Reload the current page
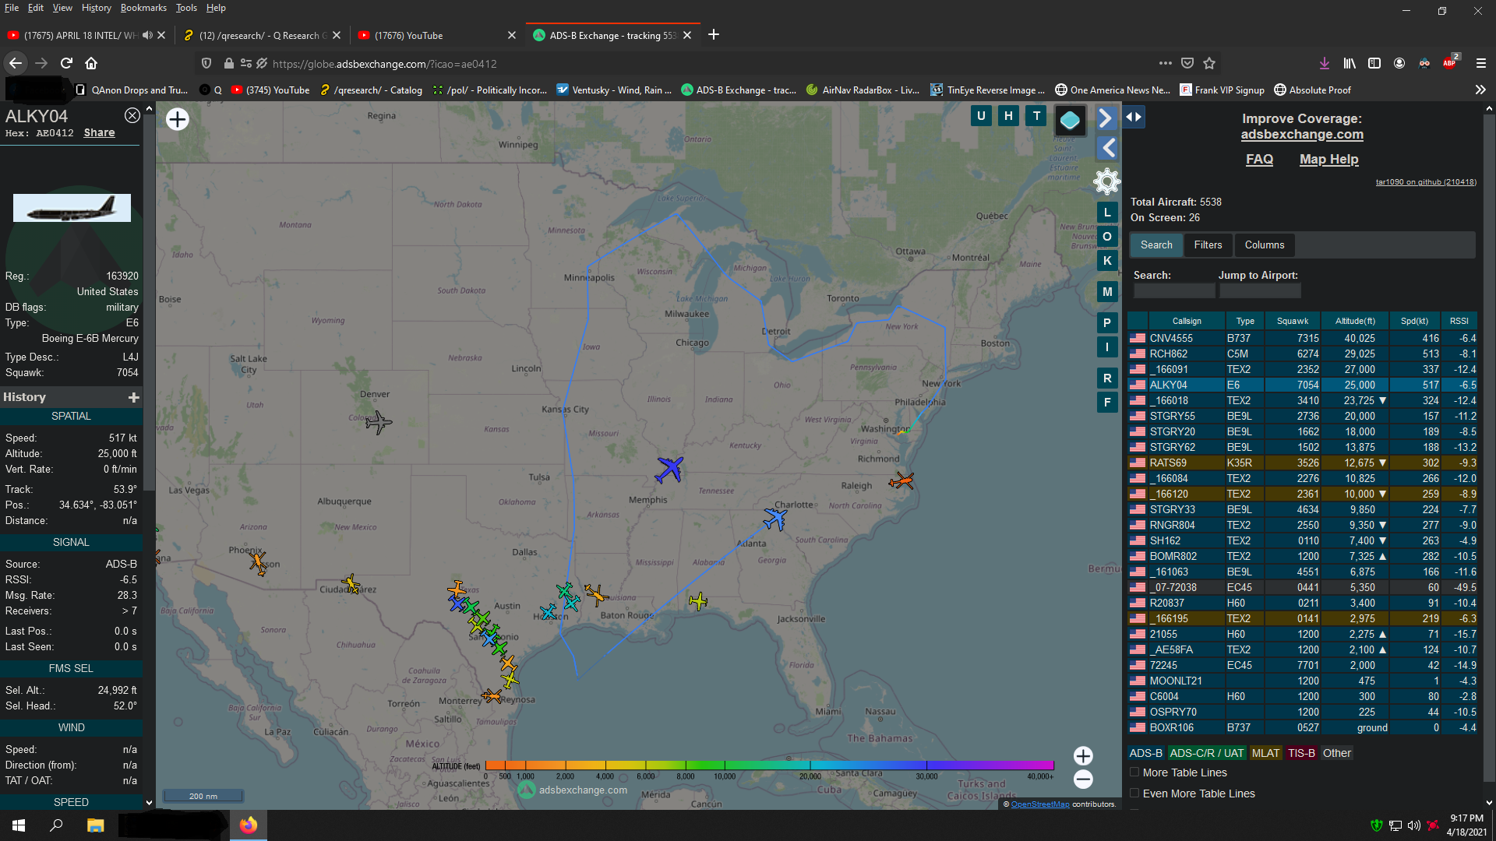This screenshot has height=841, width=1496. [x=66, y=63]
